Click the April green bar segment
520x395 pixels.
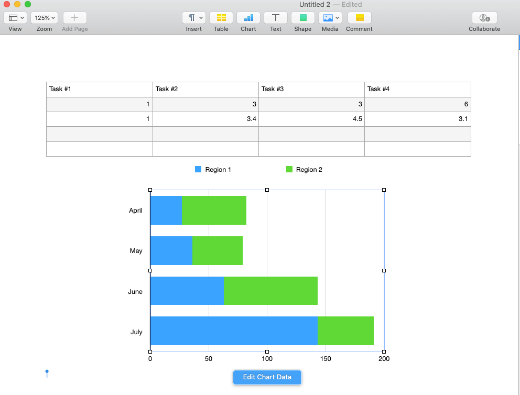point(214,210)
